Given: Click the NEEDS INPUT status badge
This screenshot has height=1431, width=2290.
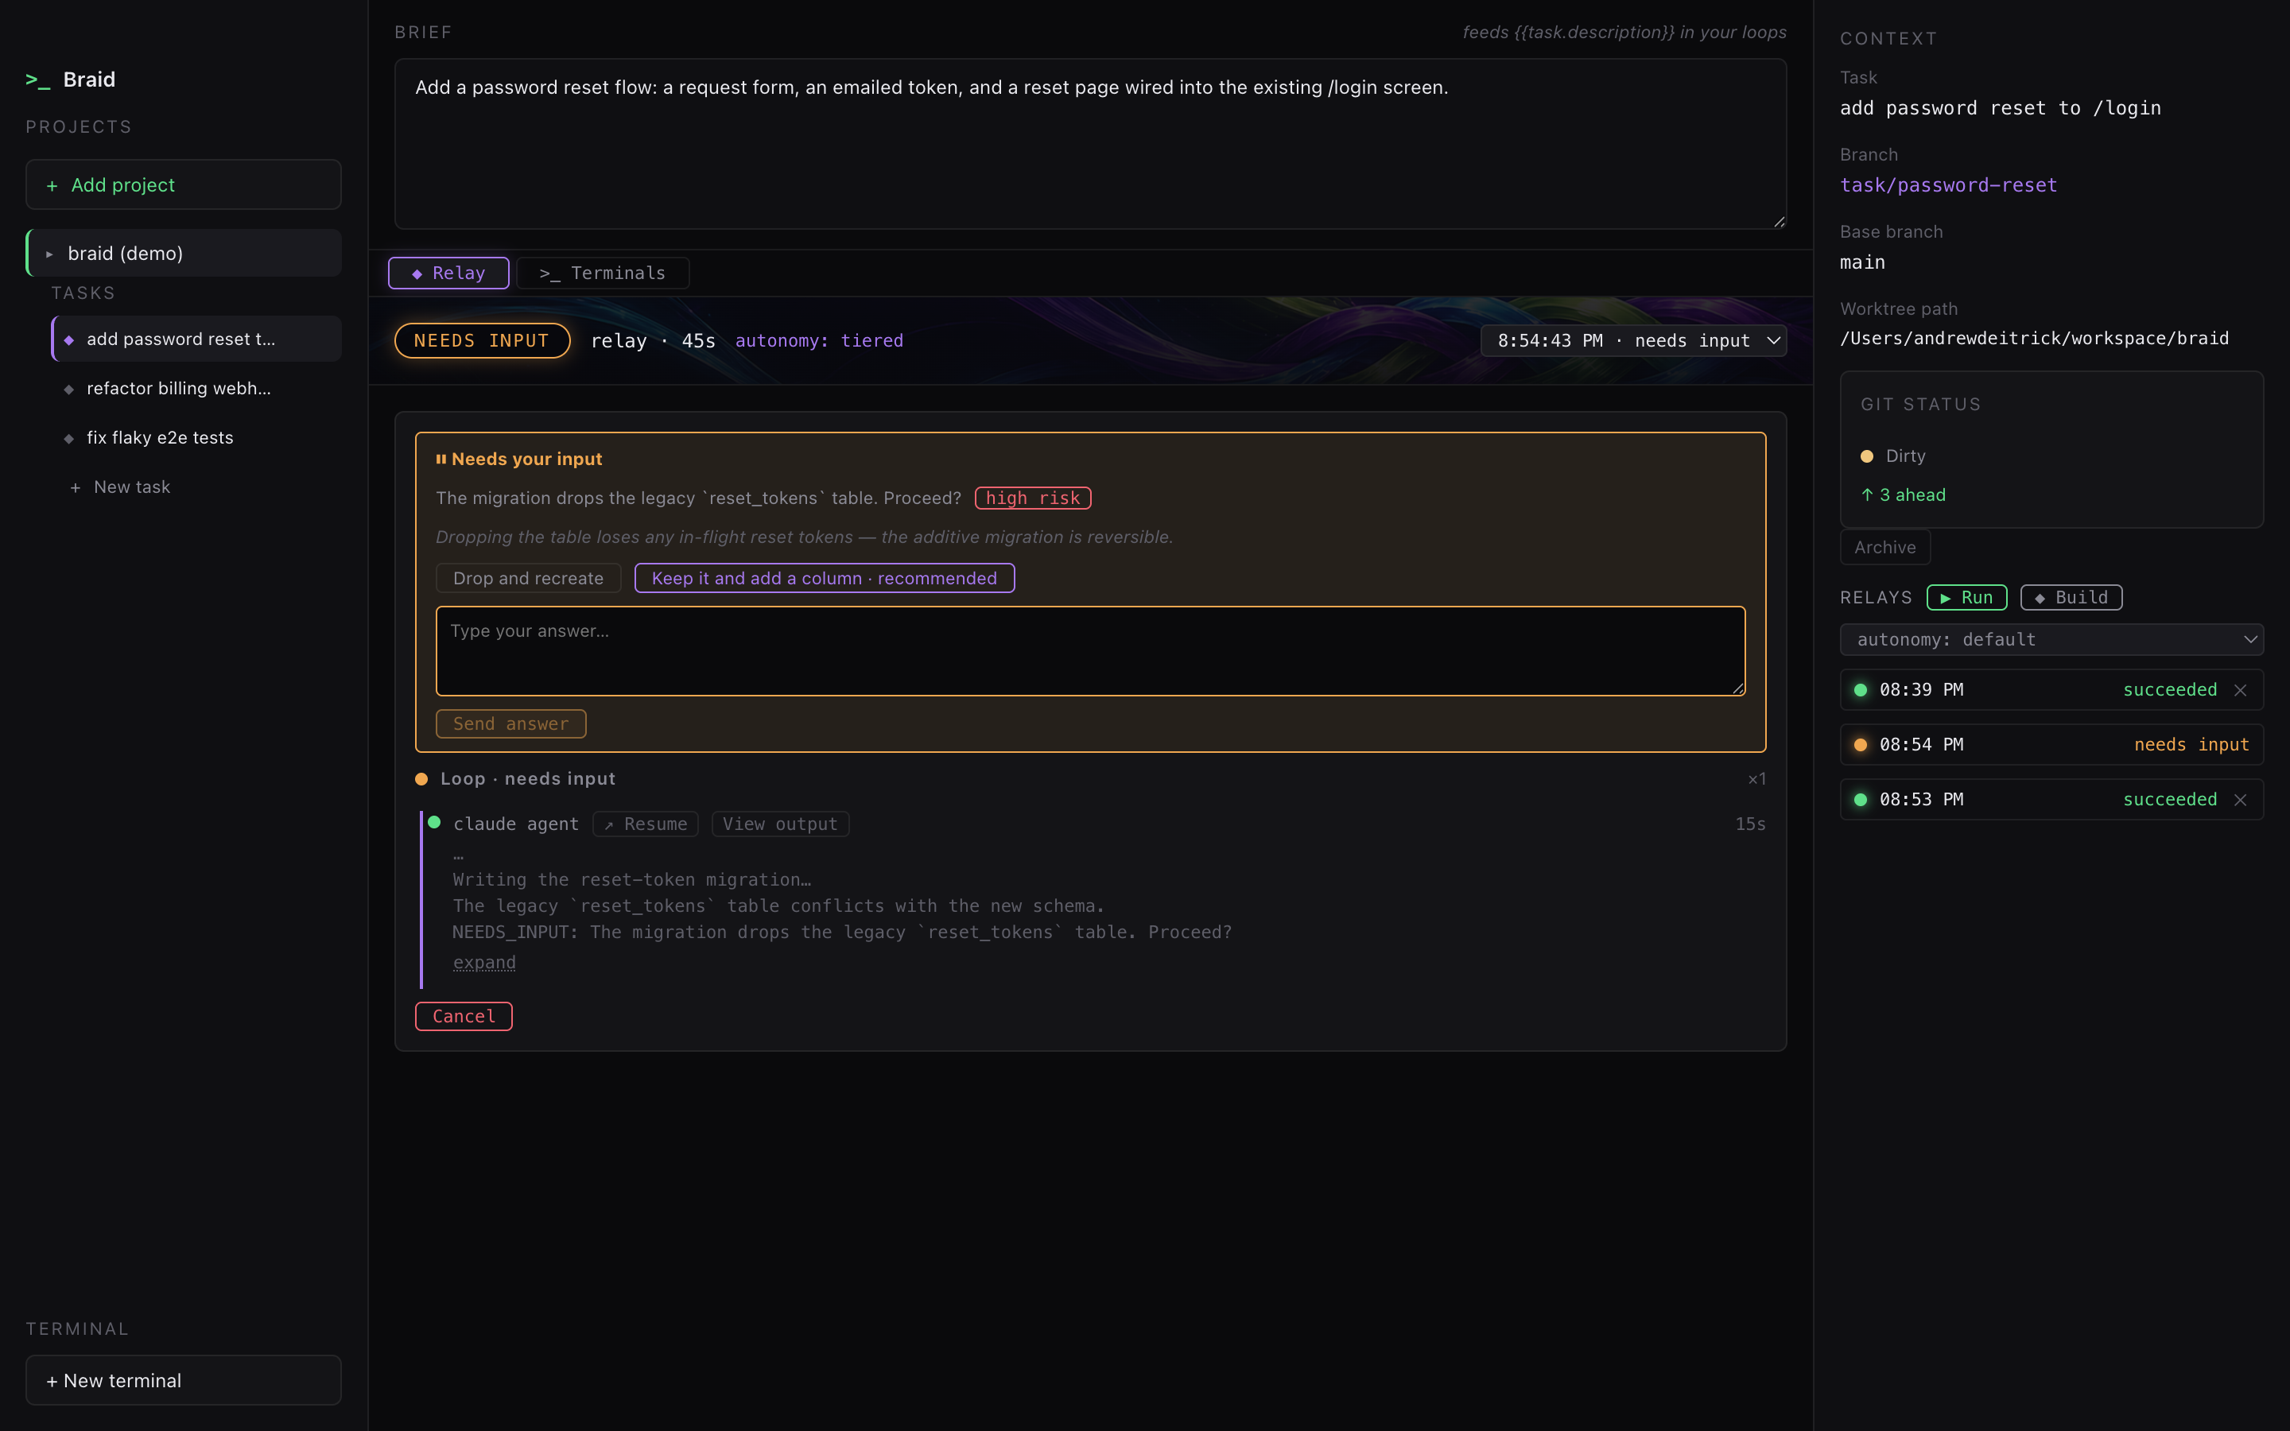Looking at the screenshot, I should tap(482, 341).
